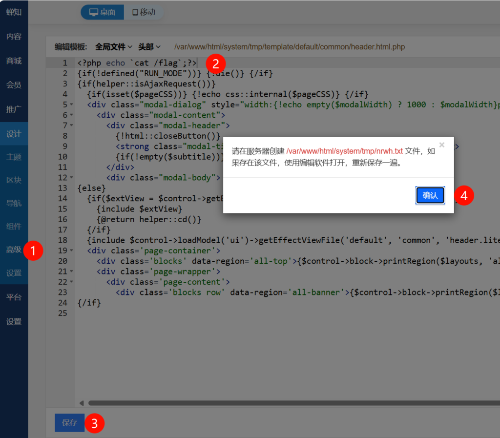Click the horizontal scrollbar left arrow
Viewport: 500px width, 438px height.
[82, 403]
